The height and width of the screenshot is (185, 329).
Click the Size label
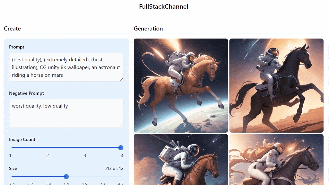point(13,168)
